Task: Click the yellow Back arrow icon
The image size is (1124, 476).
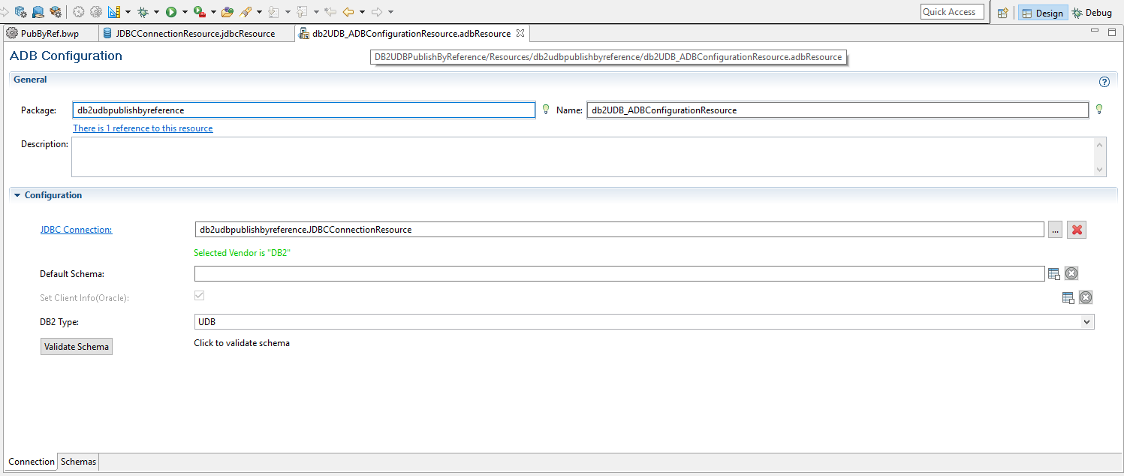Action: pyautogui.click(x=348, y=12)
